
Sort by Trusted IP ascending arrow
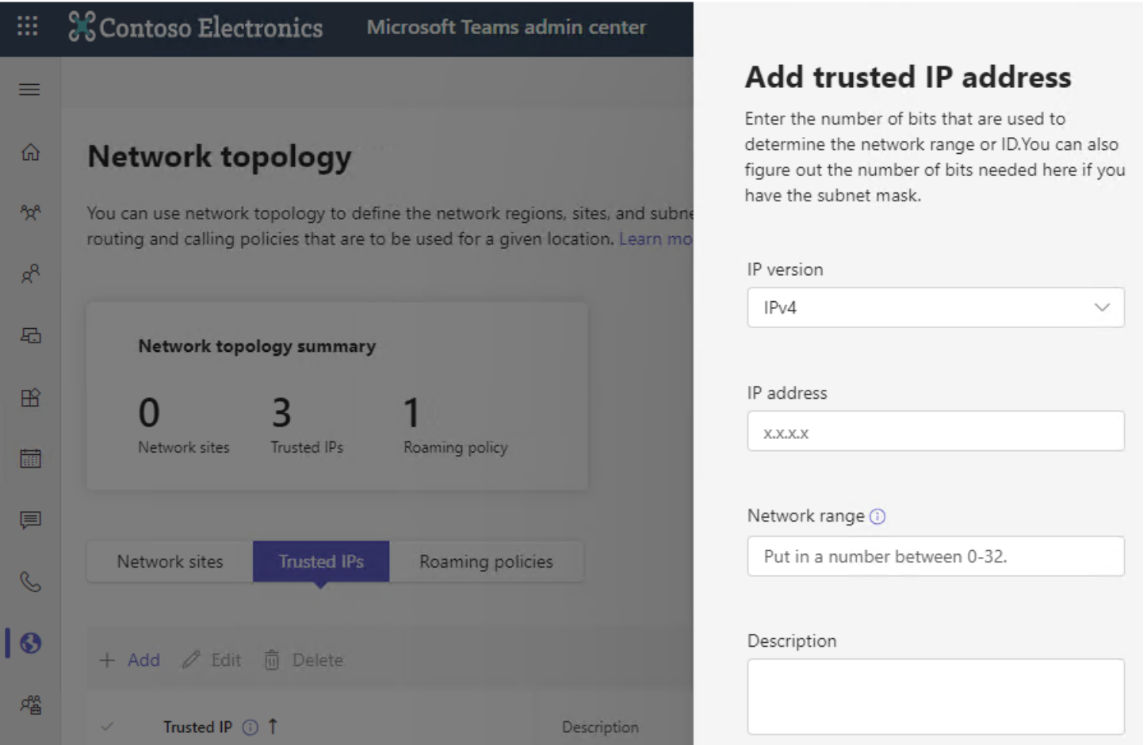(x=273, y=726)
